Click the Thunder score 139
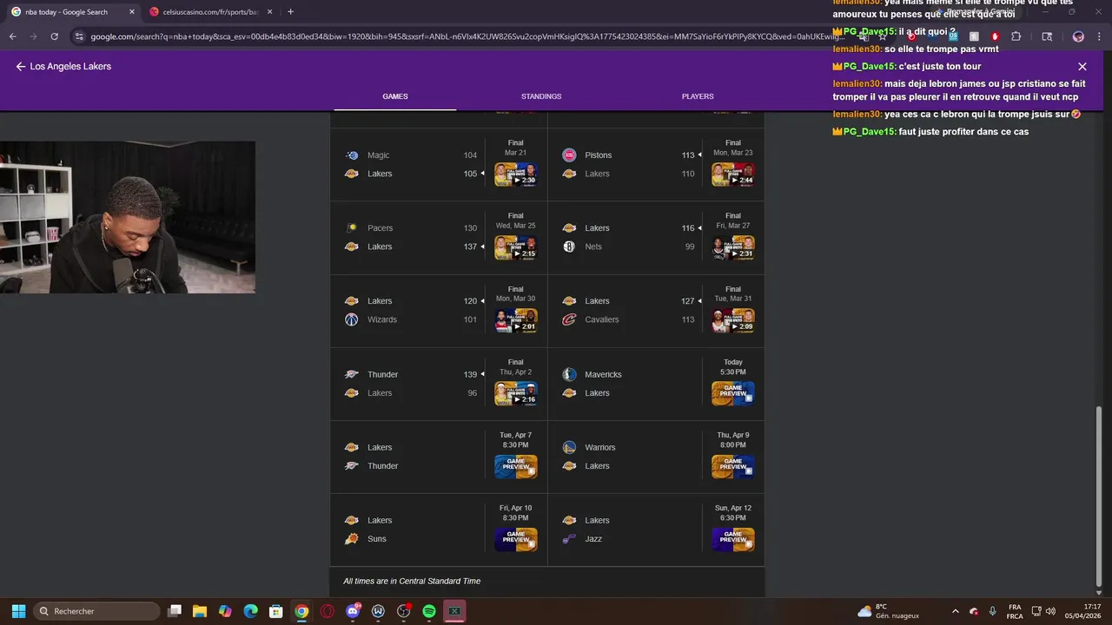The image size is (1112, 625). [x=470, y=374]
